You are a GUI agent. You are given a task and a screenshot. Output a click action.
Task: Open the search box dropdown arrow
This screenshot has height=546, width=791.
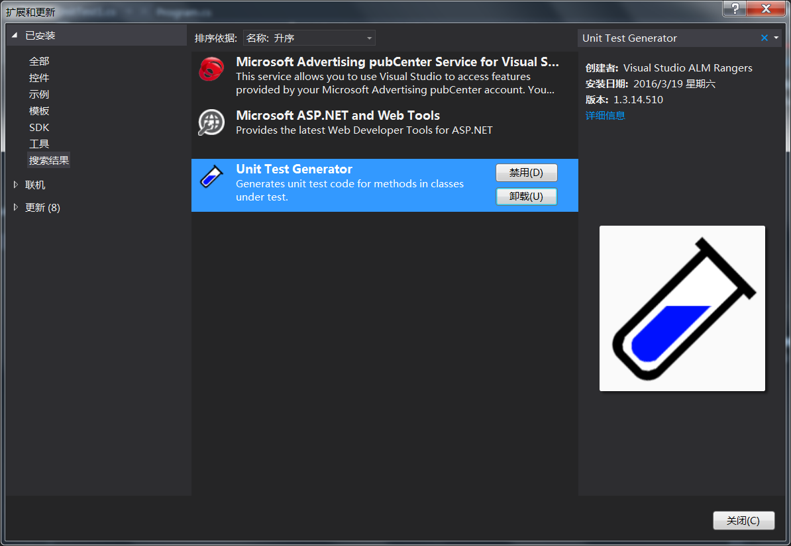776,38
